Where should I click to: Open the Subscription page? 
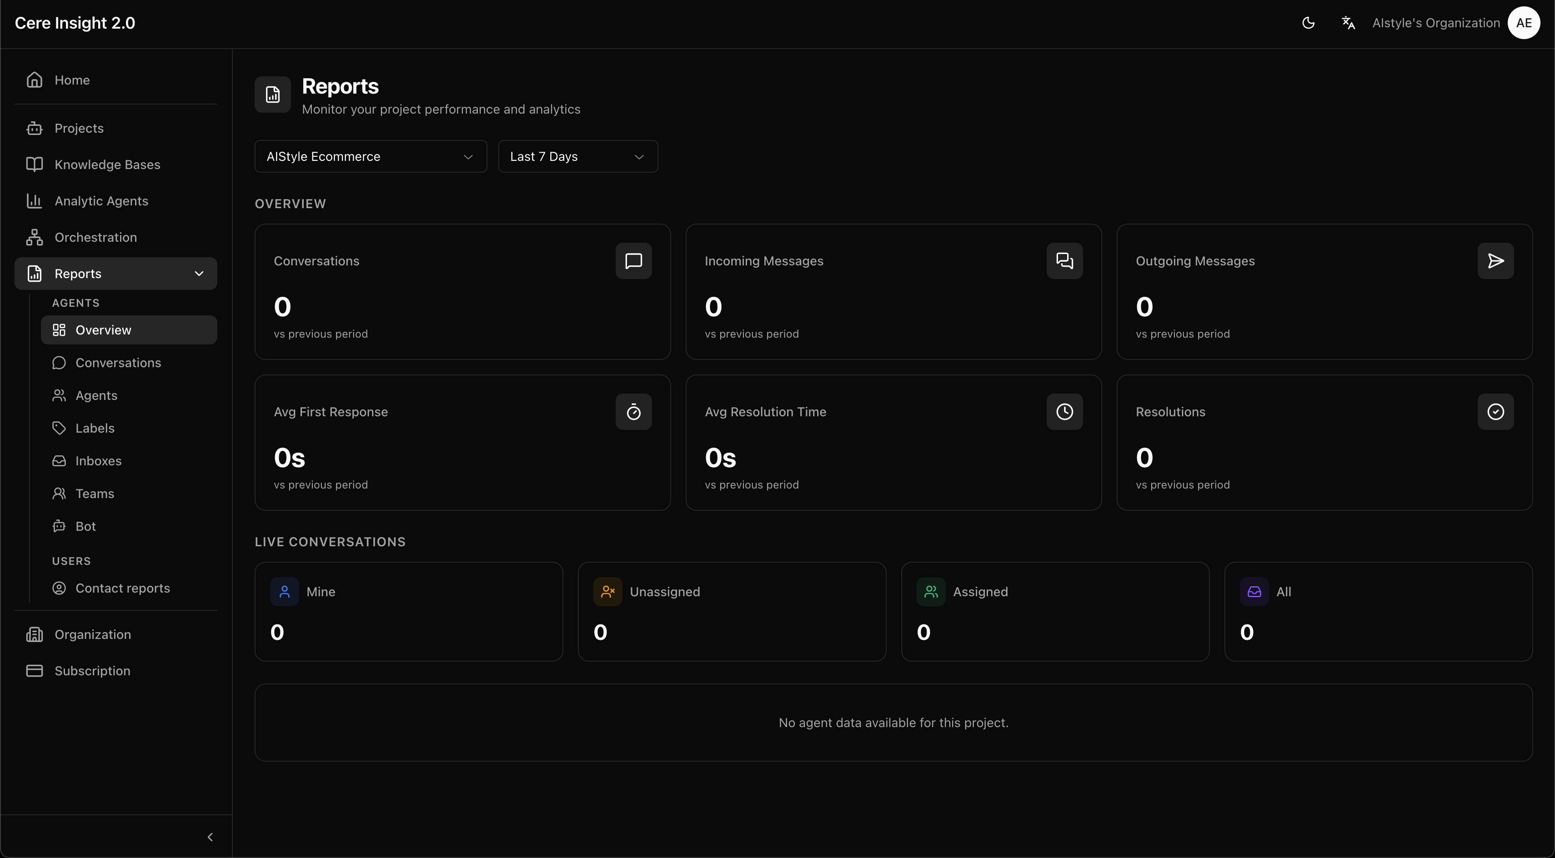(x=93, y=670)
